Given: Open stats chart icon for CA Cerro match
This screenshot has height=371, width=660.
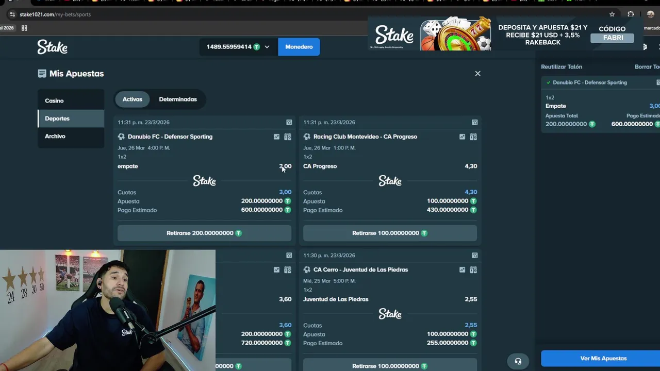Looking at the screenshot, I should pos(462,269).
